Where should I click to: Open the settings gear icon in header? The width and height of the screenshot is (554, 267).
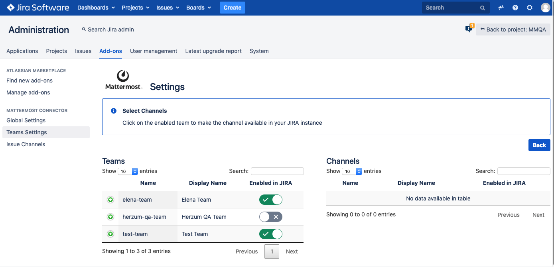pyautogui.click(x=530, y=8)
